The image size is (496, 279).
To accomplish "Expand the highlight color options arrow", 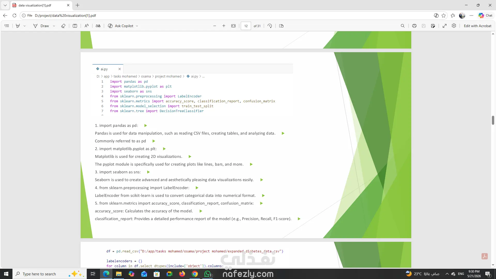I will point(25,26).
